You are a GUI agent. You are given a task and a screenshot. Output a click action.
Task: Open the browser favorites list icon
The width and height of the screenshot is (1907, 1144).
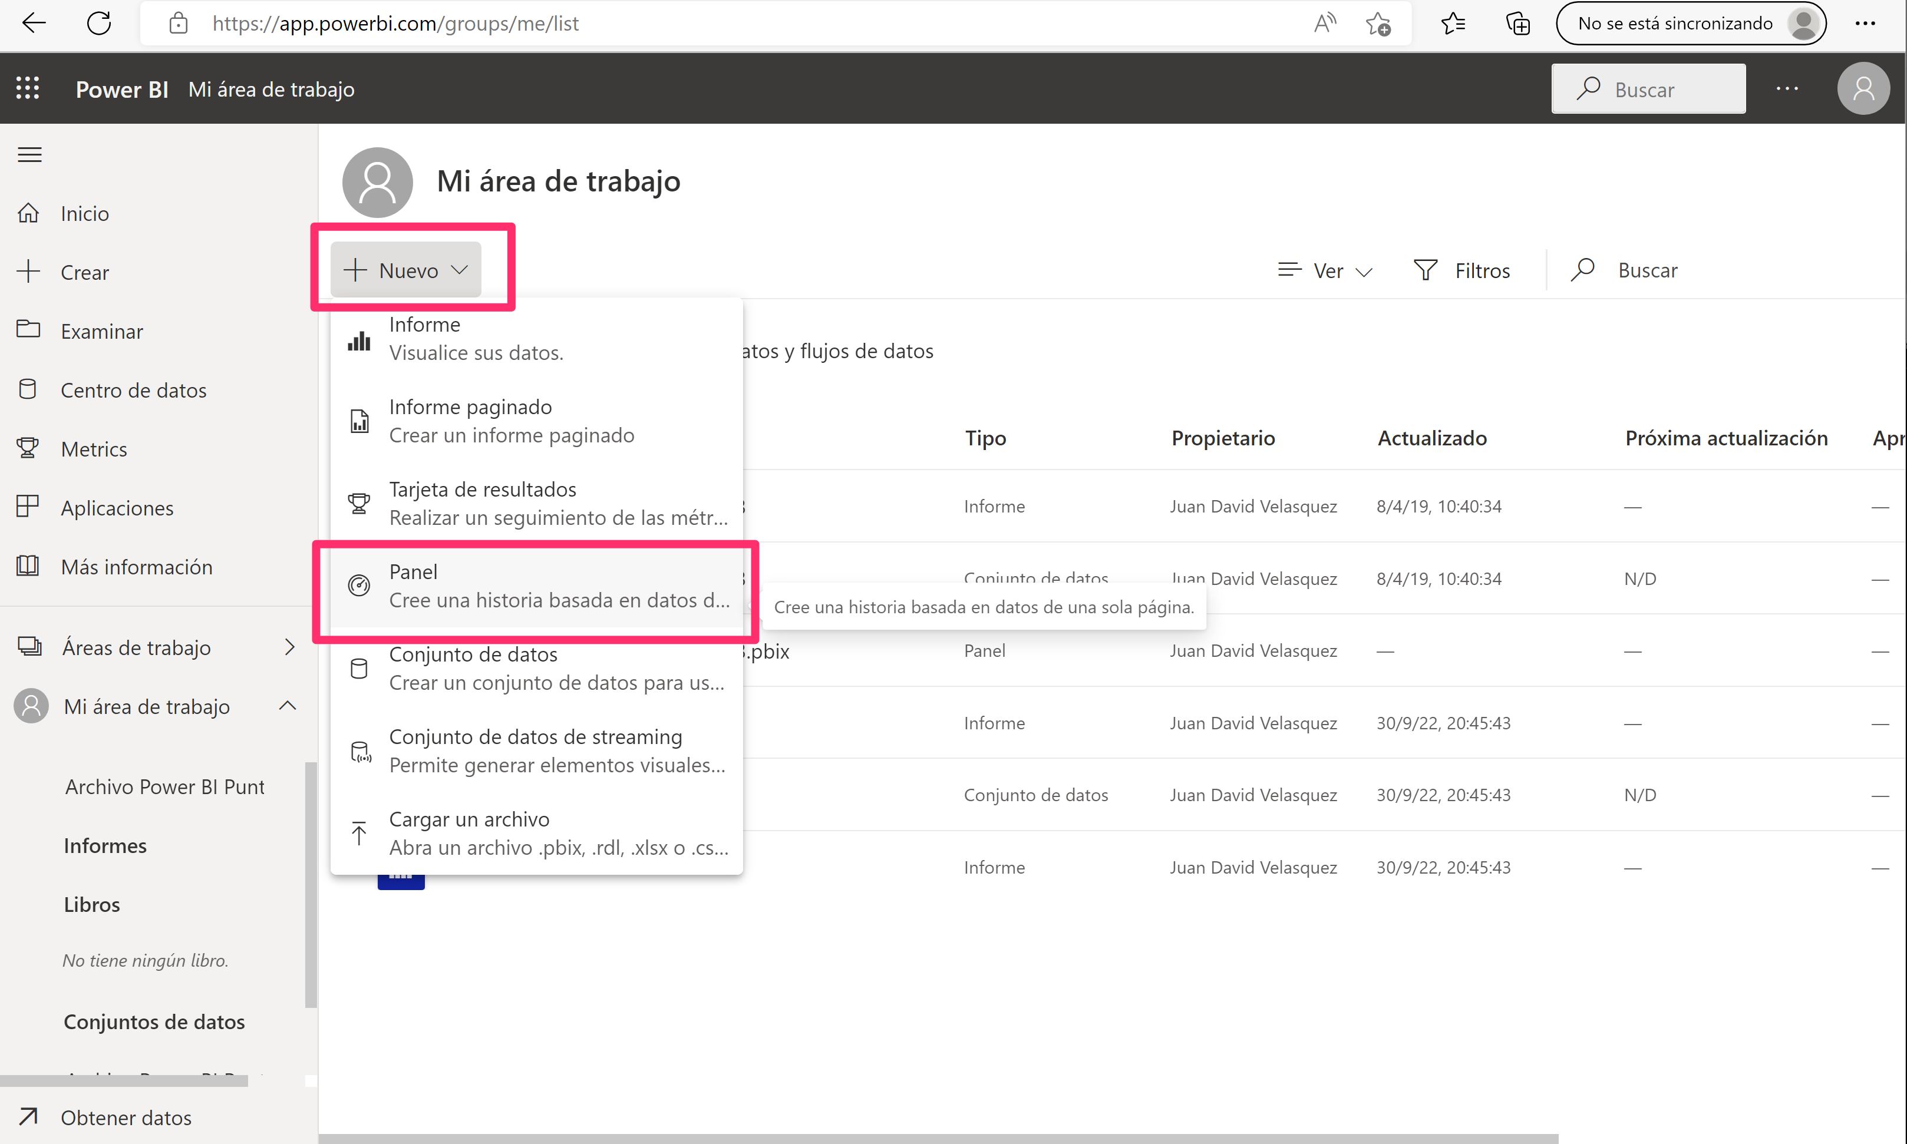pyautogui.click(x=1454, y=23)
